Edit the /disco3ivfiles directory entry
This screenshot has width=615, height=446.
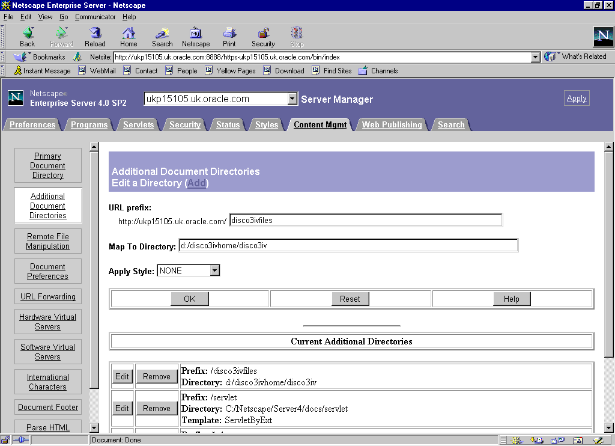coord(122,376)
